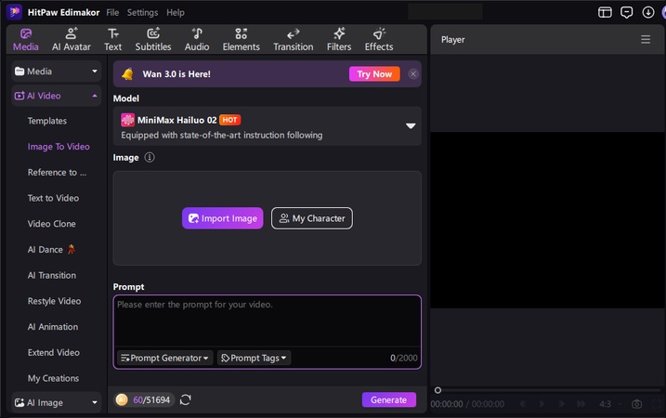
Task: Click the MiniMax model logo icon
Action: (x=127, y=120)
